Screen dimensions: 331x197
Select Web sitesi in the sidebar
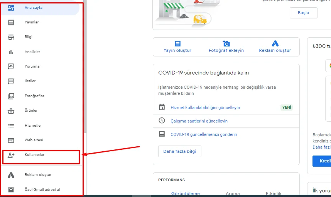[34, 140]
